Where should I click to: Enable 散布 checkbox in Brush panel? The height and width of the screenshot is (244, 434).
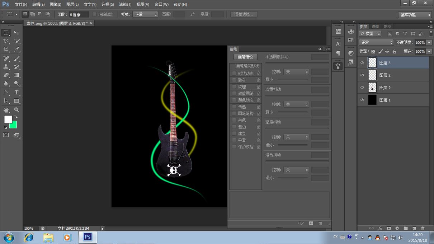234,80
